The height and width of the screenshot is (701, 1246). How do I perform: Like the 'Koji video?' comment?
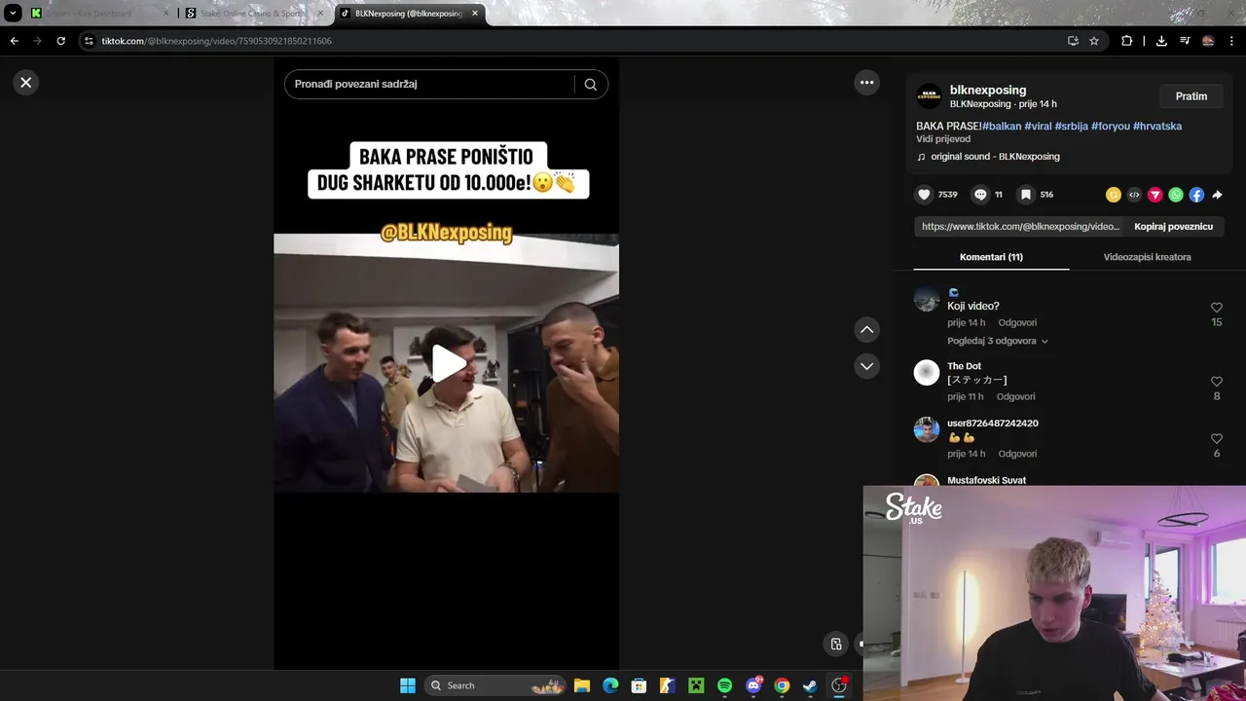(1217, 308)
